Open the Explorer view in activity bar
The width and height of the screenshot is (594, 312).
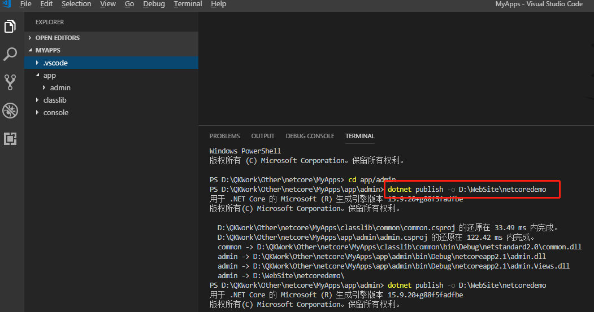tap(10, 27)
